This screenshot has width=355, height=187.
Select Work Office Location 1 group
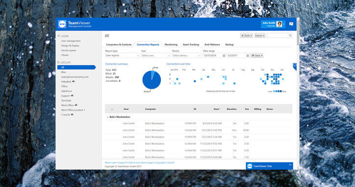[73, 110]
